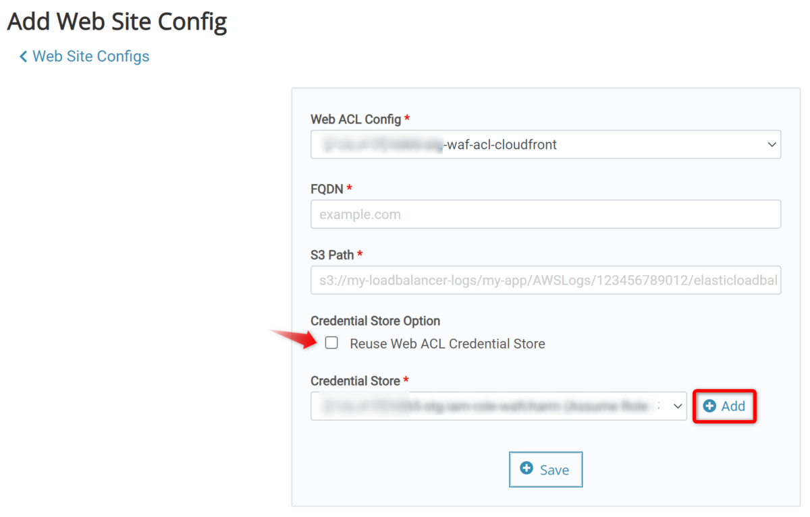
Task: Go back to Web Site Configs
Action: click(x=90, y=57)
